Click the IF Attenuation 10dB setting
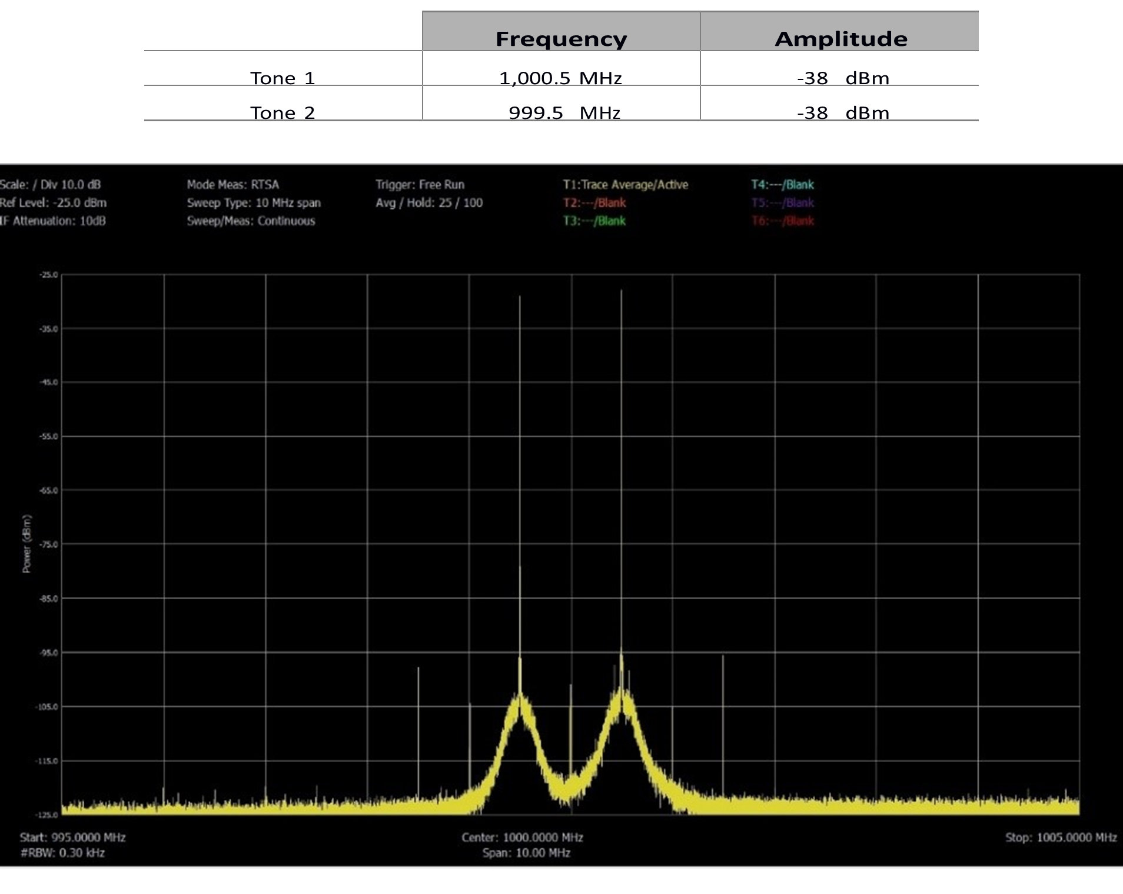This screenshot has height=894, width=1123. (x=53, y=221)
